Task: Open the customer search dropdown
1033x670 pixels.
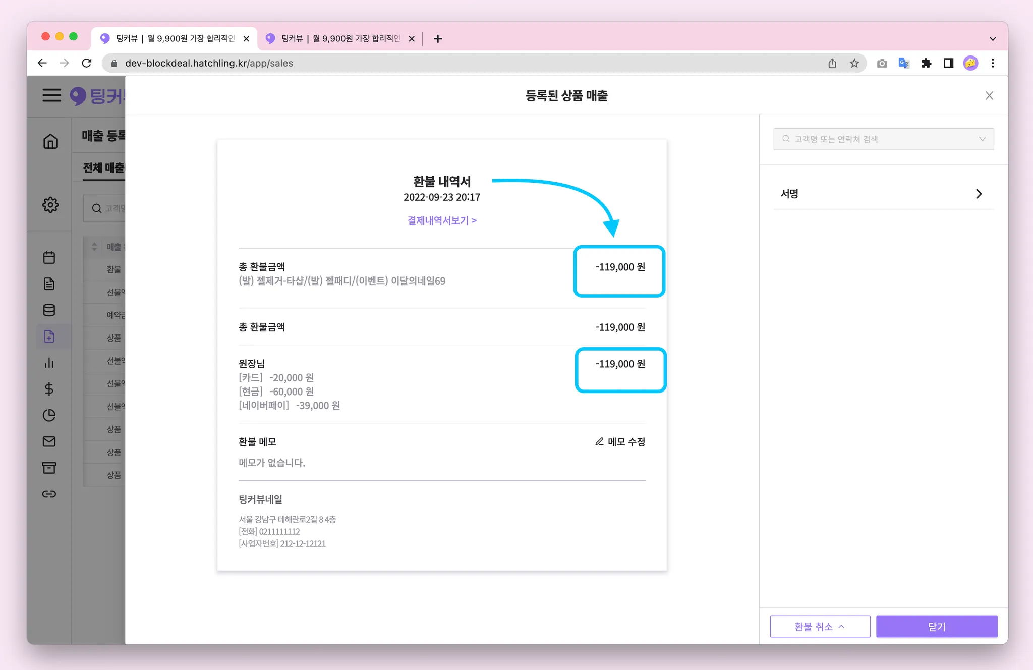Action: (x=883, y=139)
